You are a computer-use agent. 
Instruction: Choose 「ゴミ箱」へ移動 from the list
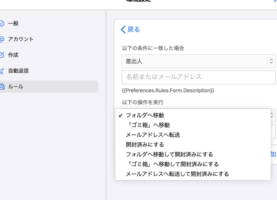[147, 125]
